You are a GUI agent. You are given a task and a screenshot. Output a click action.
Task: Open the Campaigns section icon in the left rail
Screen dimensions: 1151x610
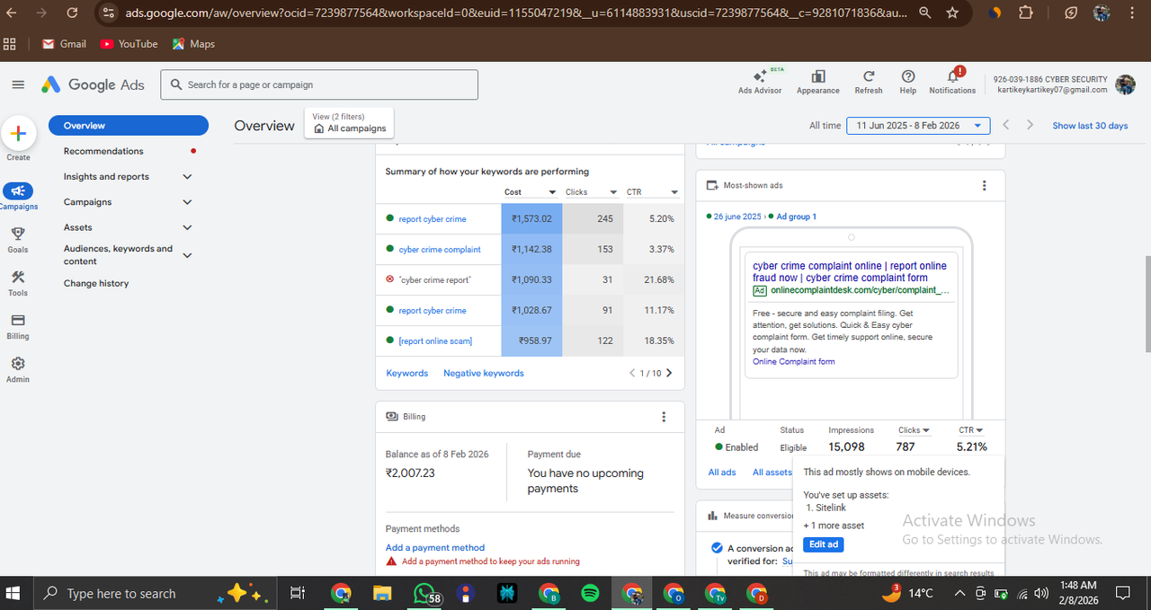tap(18, 190)
